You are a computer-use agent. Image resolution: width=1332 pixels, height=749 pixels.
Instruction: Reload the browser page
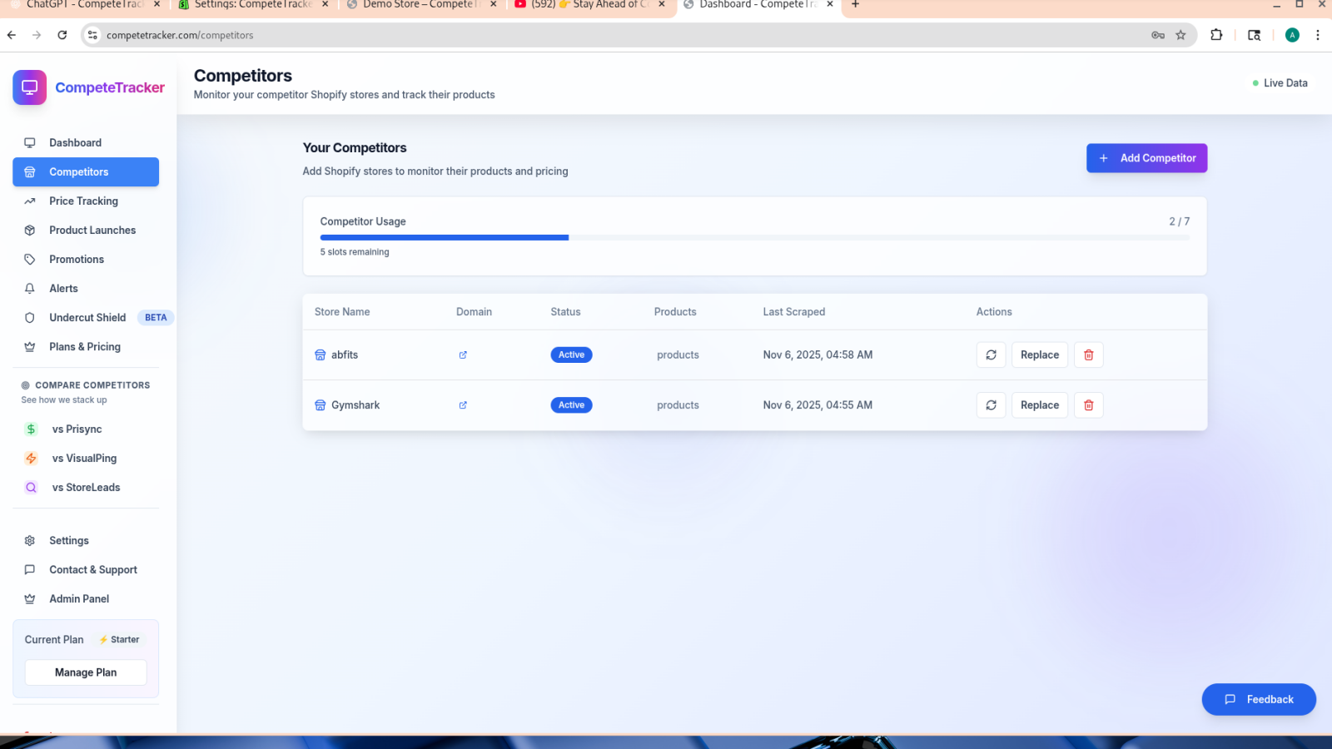pos(62,35)
